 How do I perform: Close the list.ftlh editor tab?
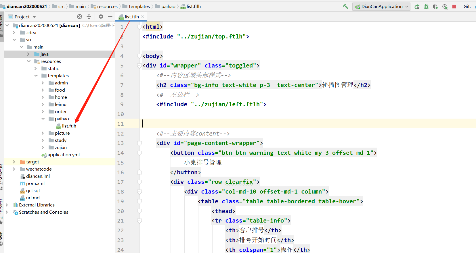click(143, 17)
